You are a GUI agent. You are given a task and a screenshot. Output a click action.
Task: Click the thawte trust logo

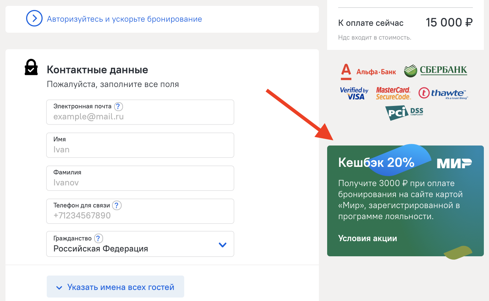coord(443,93)
